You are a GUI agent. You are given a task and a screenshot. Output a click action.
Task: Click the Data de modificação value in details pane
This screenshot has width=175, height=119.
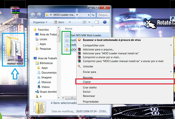pyautogui.click(x=92, y=111)
